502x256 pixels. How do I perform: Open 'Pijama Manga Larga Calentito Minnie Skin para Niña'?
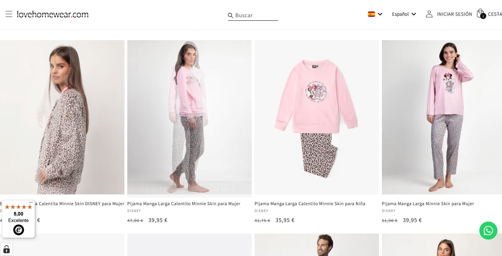pos(310,204)
